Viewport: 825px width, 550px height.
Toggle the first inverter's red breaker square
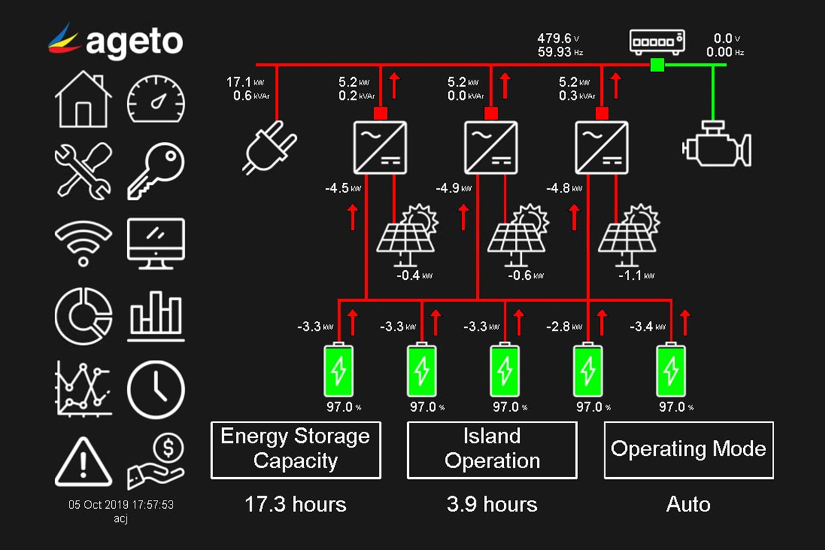(x=380, y=113)
